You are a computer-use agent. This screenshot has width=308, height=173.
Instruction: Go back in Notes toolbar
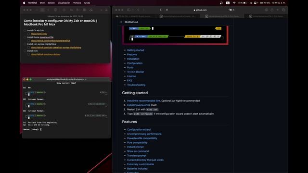click(48, 10)
